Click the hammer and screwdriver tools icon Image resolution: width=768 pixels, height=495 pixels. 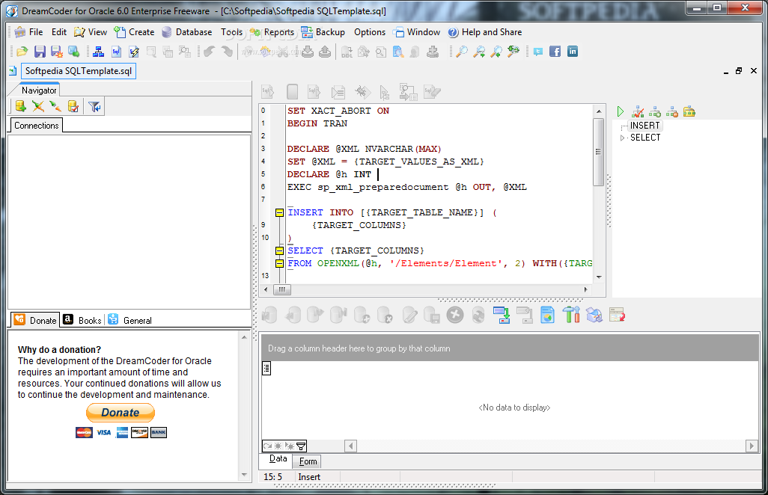click(x=570, y=315)
